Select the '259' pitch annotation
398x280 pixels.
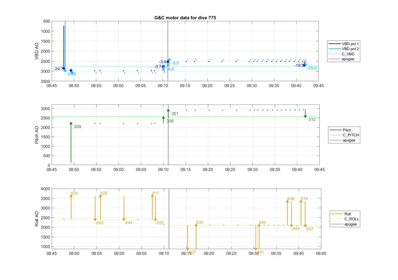[x=78, y=127]
